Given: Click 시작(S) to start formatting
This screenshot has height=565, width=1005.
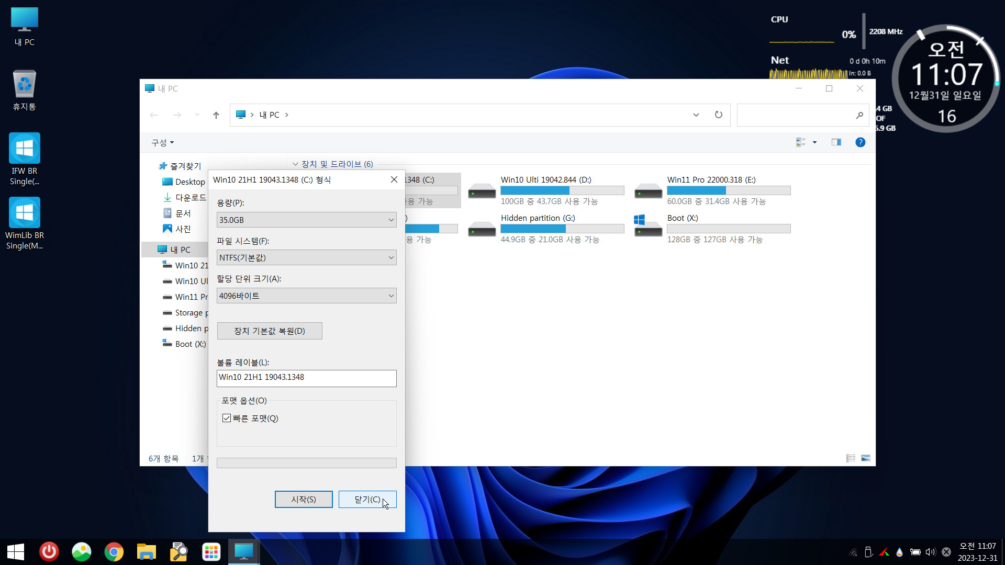Looking at the screenshot, I should pyautogui.click(x=304, y=499).
